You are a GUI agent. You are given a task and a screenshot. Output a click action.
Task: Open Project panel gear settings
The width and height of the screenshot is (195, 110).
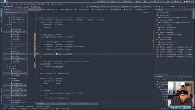(x=24, y=9)
